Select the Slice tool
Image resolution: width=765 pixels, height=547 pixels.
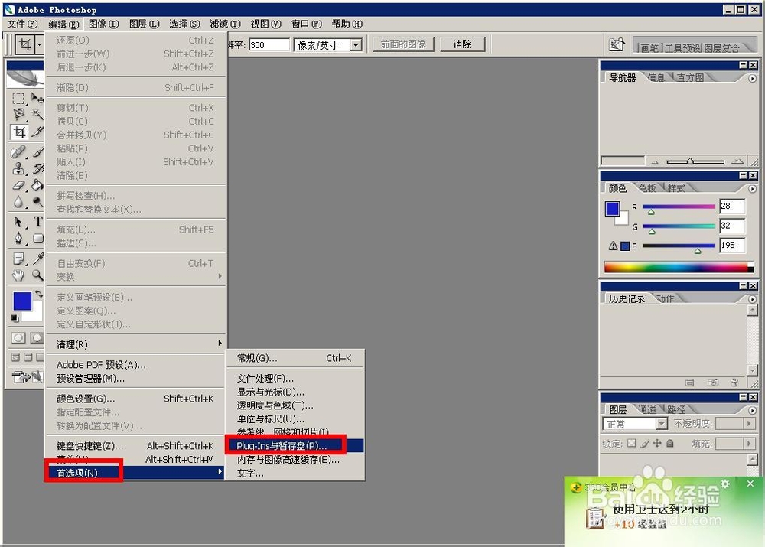pos(37,132)
